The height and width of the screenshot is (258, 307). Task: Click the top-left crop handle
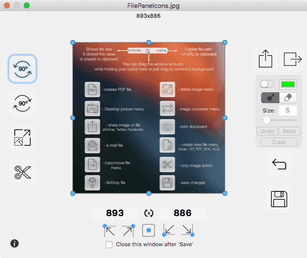(73, 42)
